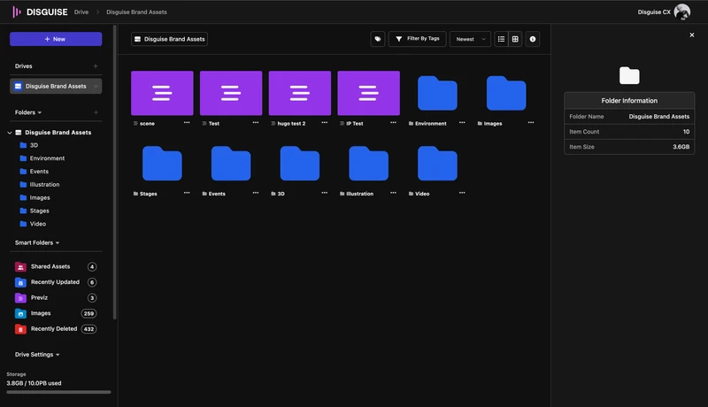
Task: Open the Previz smart folder
Action: pos(56,298)
